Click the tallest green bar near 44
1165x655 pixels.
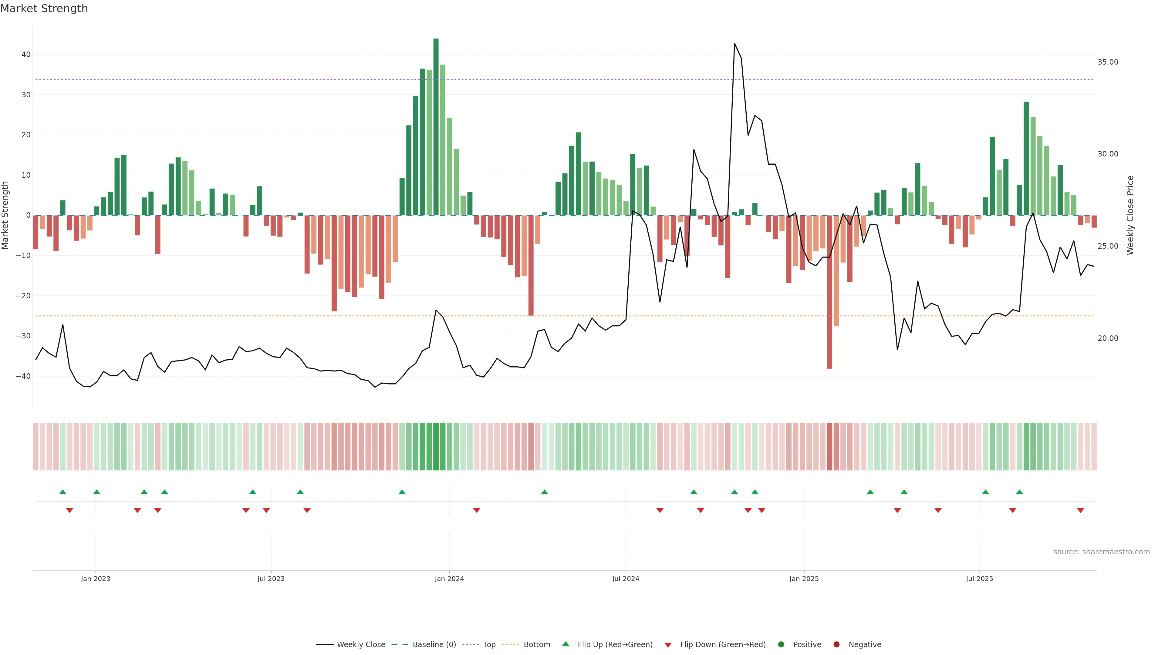click(x=436, y=126)
